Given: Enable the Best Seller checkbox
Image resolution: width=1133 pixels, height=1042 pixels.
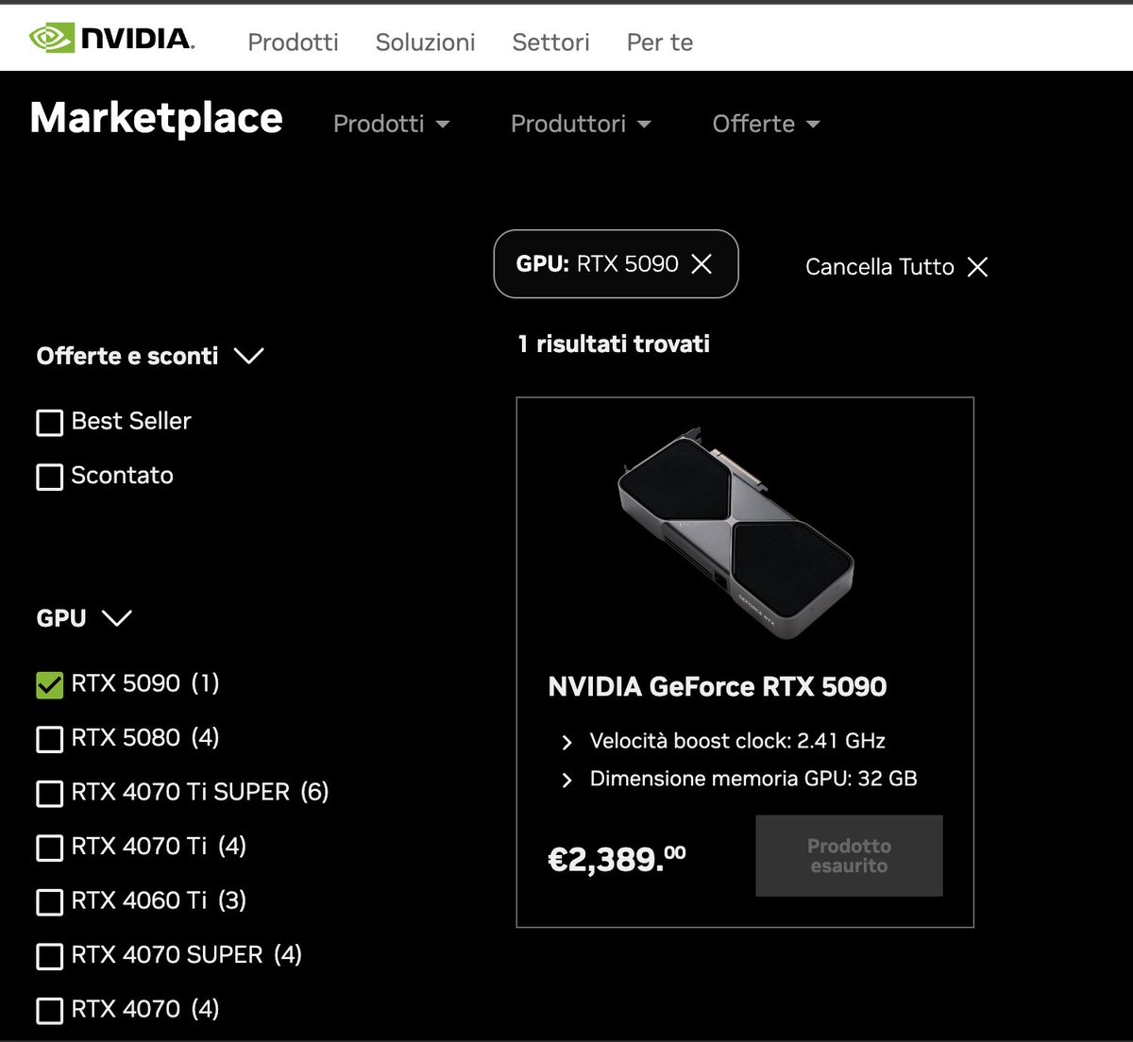Looking at the screenshot, I should (x=49, y=422).
